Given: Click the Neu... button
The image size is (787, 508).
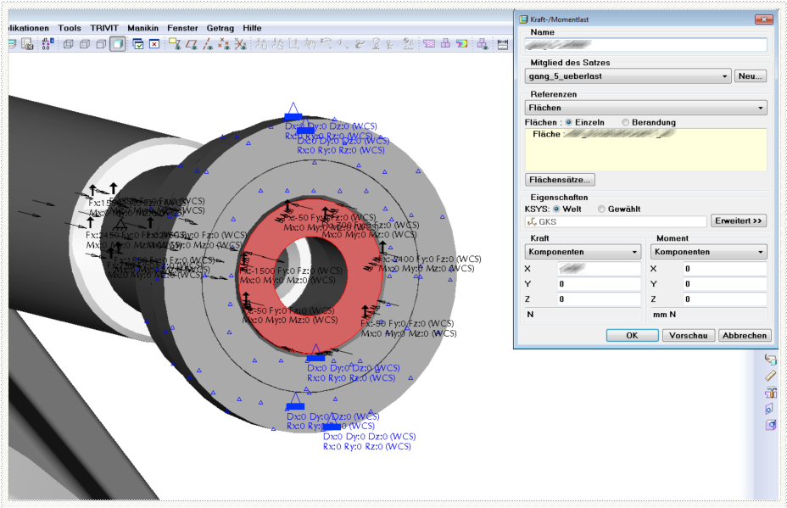Looking at the screenshot, I should [x=751, y=76].
